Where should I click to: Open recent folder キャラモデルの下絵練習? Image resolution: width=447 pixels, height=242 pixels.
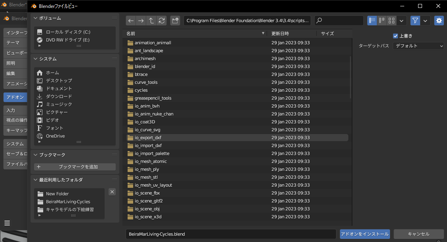pyautogui.click(x=69, y=210)
